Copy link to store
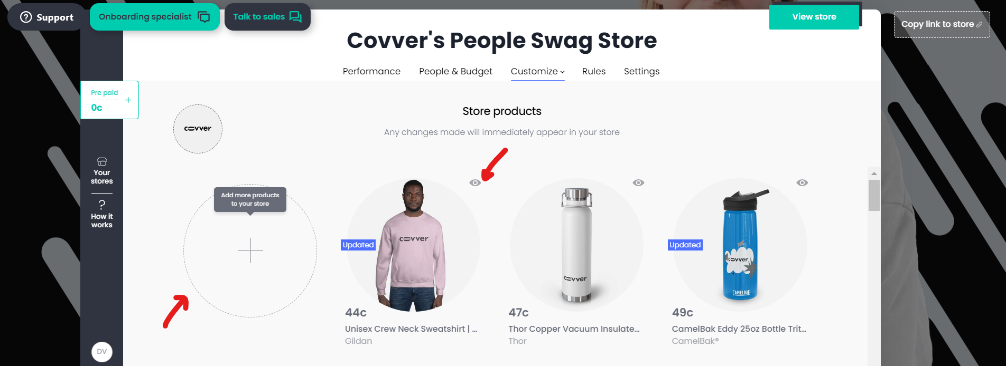Image resolution: width=1006 pixels, height=366 pixels. click(x=942, y=24)
